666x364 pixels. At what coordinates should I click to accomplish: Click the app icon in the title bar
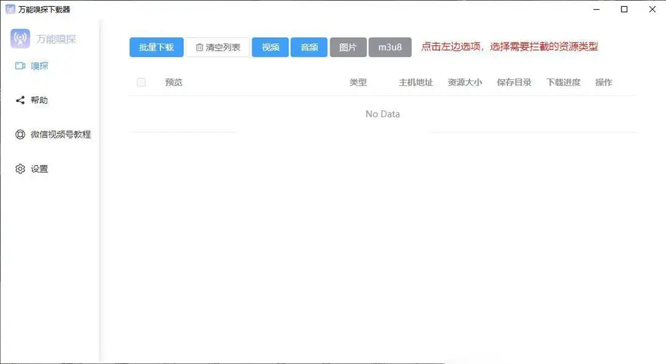[10, 9]
